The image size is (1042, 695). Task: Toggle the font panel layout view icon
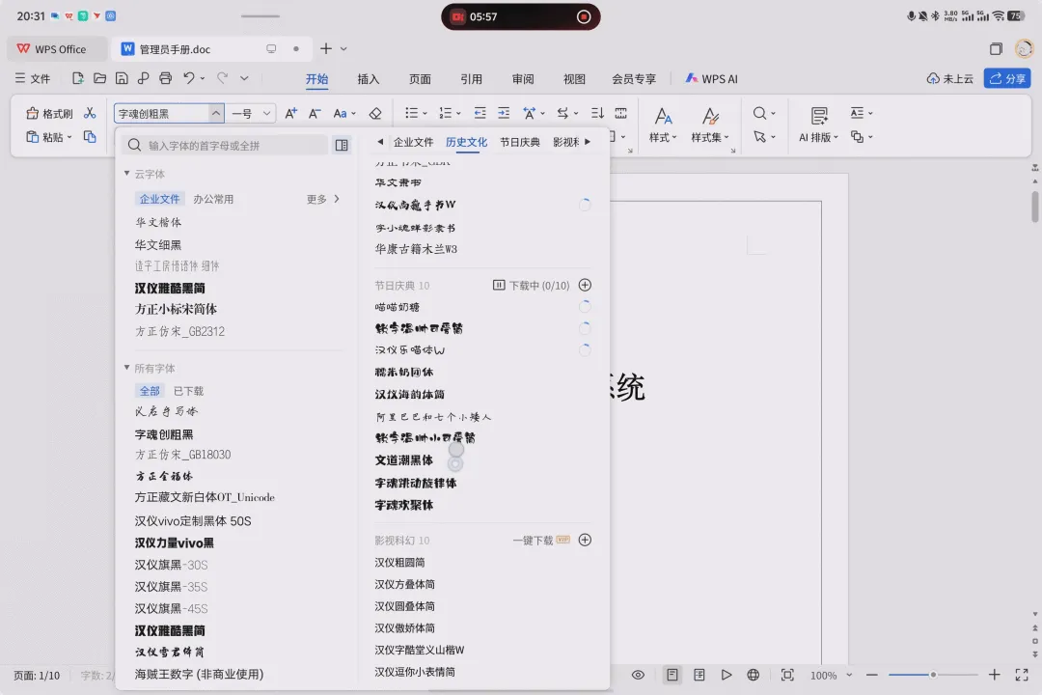342,145
